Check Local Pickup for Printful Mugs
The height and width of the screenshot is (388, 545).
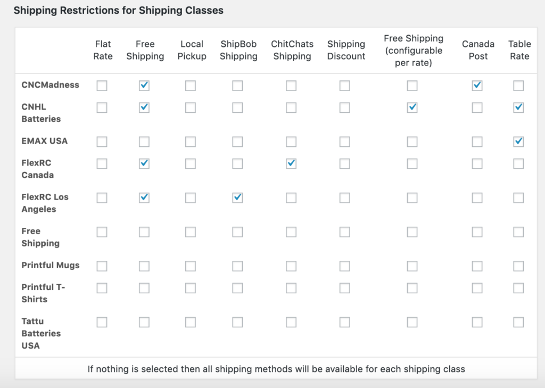click(x=191, y=266)
